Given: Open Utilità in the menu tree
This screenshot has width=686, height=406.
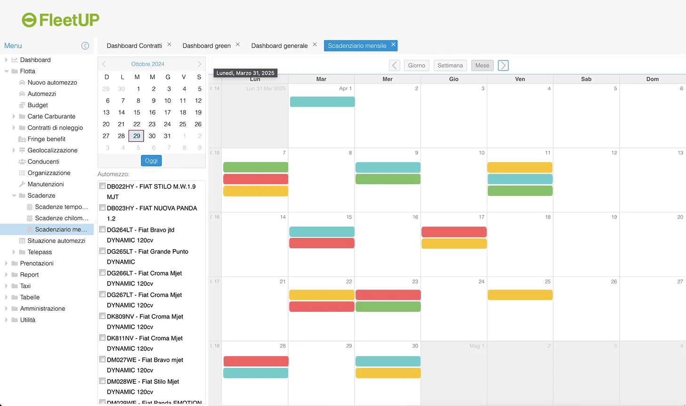Looking at the screenshot, I should tap(28, 320).
